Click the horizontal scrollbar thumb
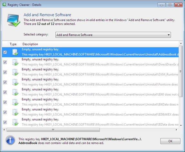The image size is (185, 152). coord(53,130)
